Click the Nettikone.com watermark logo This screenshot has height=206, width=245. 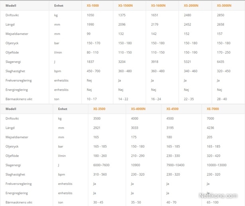coord(218,196)
